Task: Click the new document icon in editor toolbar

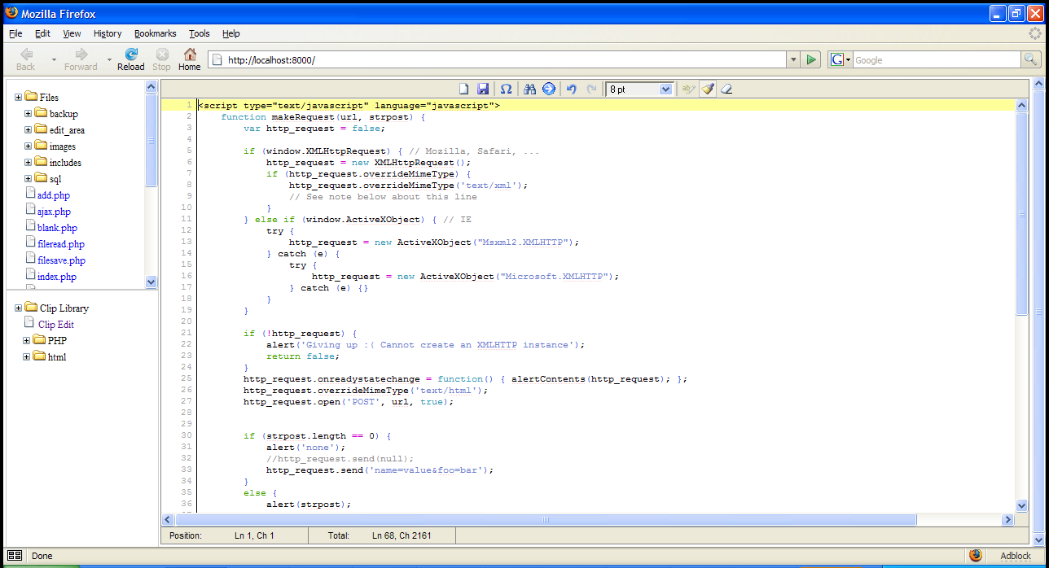Action: pos(463,89)
